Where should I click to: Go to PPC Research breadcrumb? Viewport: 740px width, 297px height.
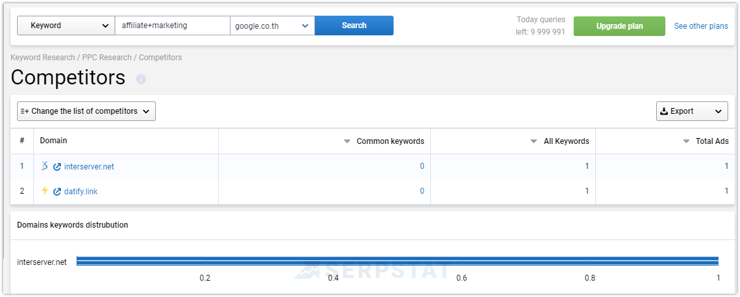pos(107,58)
